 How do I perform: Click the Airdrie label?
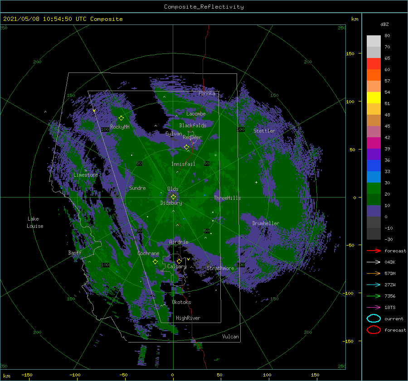(x=179, y=242)
